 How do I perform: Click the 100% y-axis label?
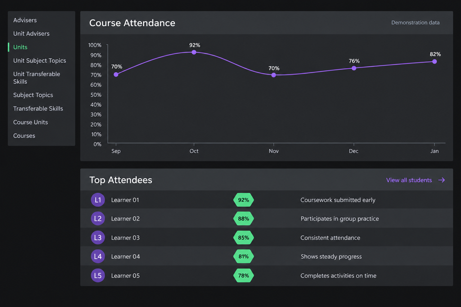pyautogui.click(x=95, y=45)
